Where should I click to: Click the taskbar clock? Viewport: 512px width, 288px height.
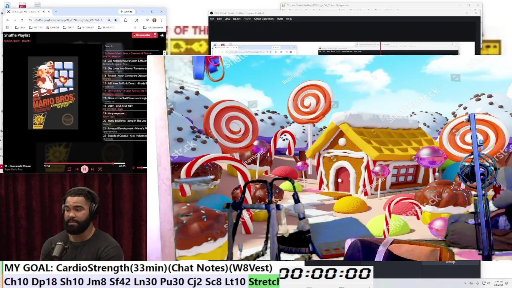pos(499,283)
